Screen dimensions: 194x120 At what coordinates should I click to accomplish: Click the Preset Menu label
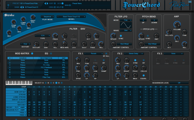click(77, 3)
